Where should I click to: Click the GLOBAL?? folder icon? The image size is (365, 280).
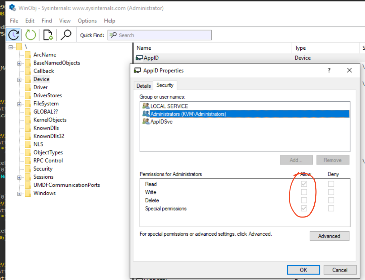[x=28, y=112]
